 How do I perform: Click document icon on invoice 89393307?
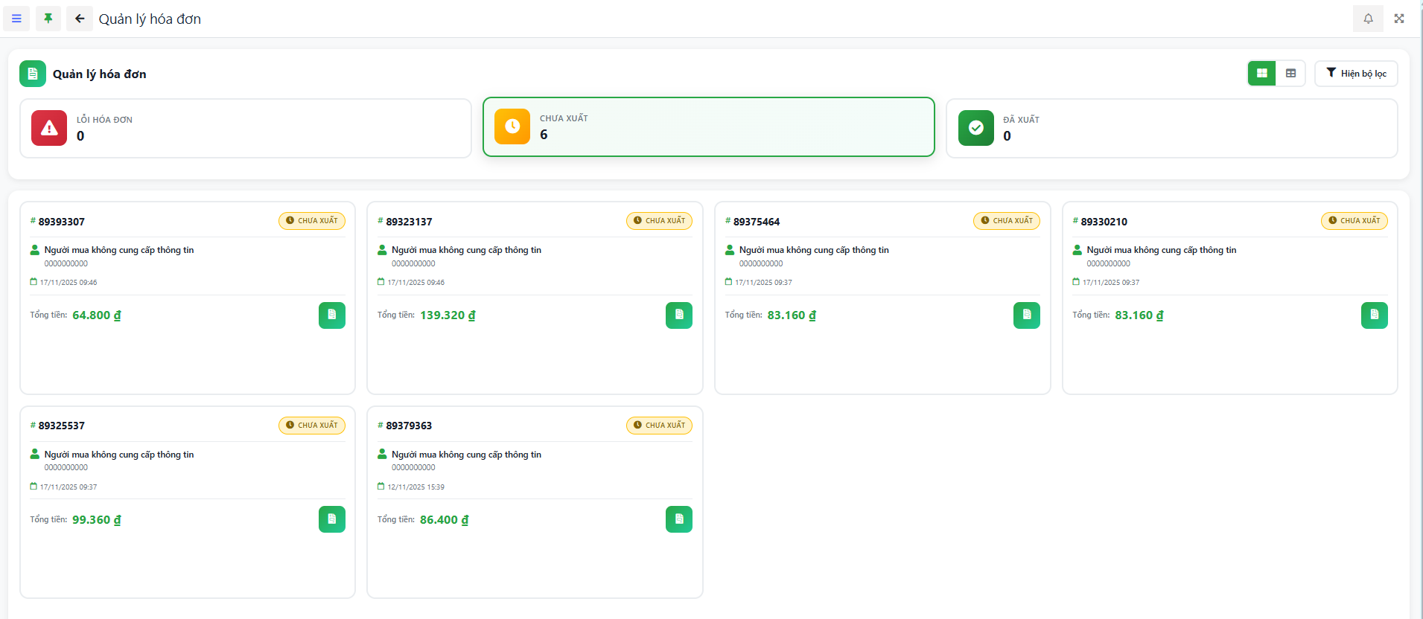pos(332,315)
